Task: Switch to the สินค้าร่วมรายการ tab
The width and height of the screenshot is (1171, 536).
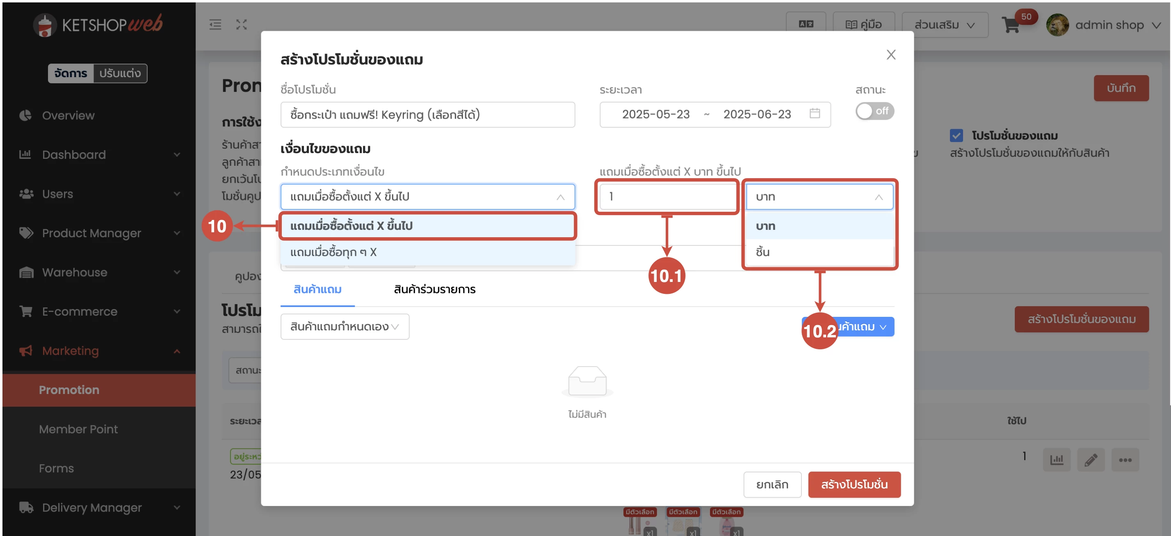Action: click(434, 289)
